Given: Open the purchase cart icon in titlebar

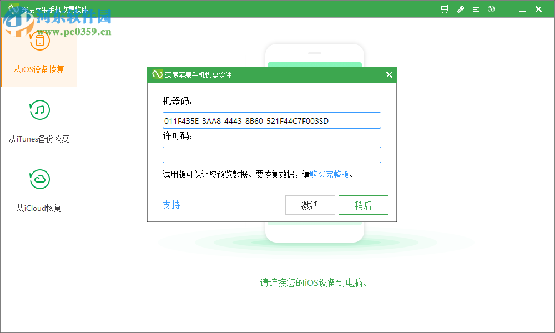Looking at the screenshot, I should point(445,9).
